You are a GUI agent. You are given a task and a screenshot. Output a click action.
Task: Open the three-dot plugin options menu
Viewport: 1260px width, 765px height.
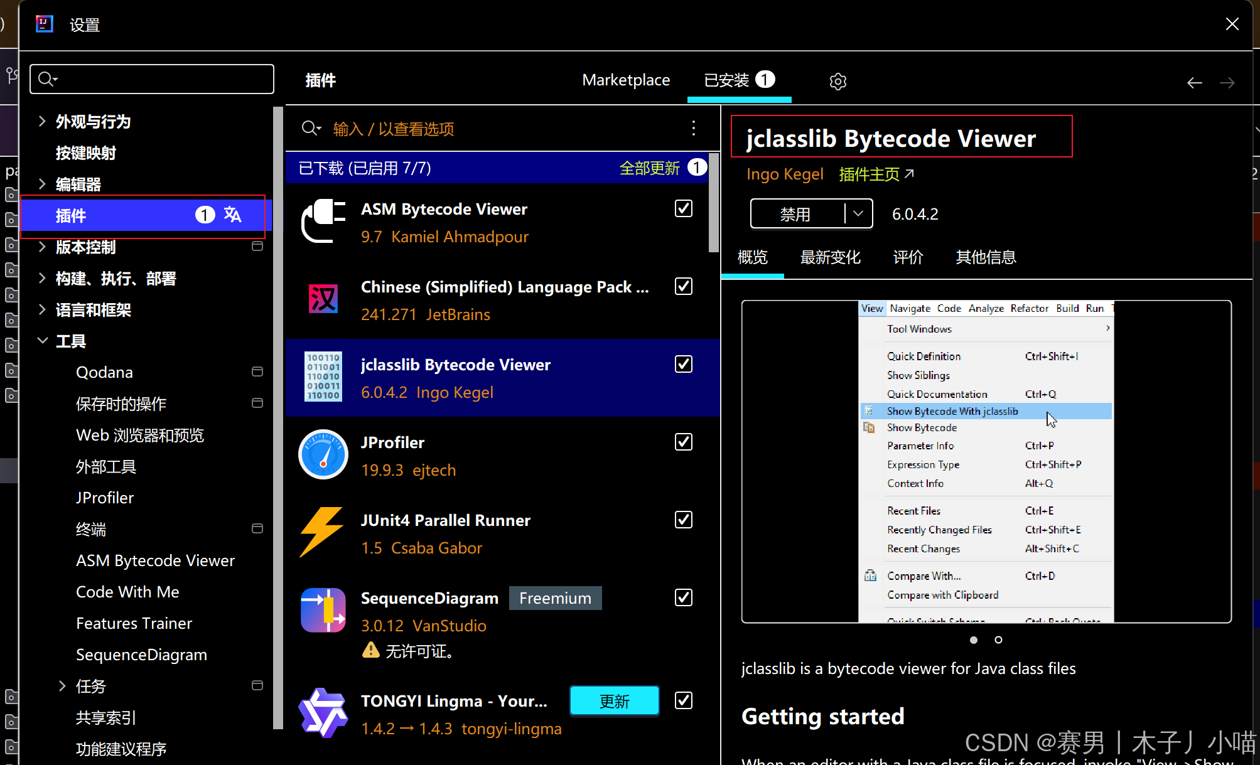point(693,129)
